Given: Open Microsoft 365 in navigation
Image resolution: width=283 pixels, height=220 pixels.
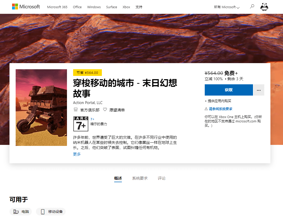Looking at the screenshot, I should click(x=57, y=7).
